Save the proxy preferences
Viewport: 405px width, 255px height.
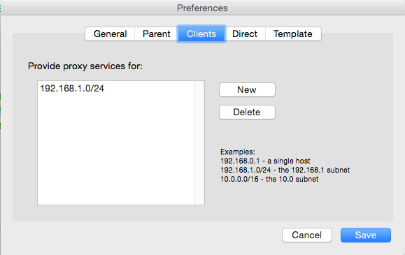click(x=366, y=235)
